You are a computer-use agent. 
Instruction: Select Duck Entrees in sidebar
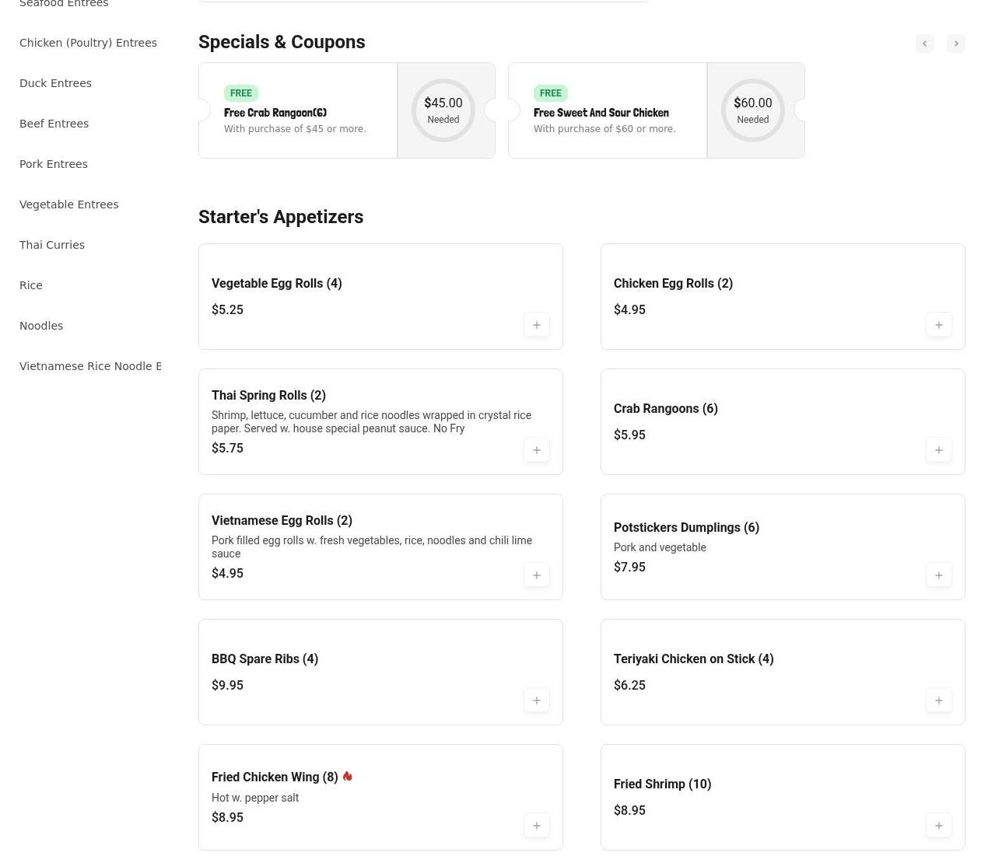(55, 83)
